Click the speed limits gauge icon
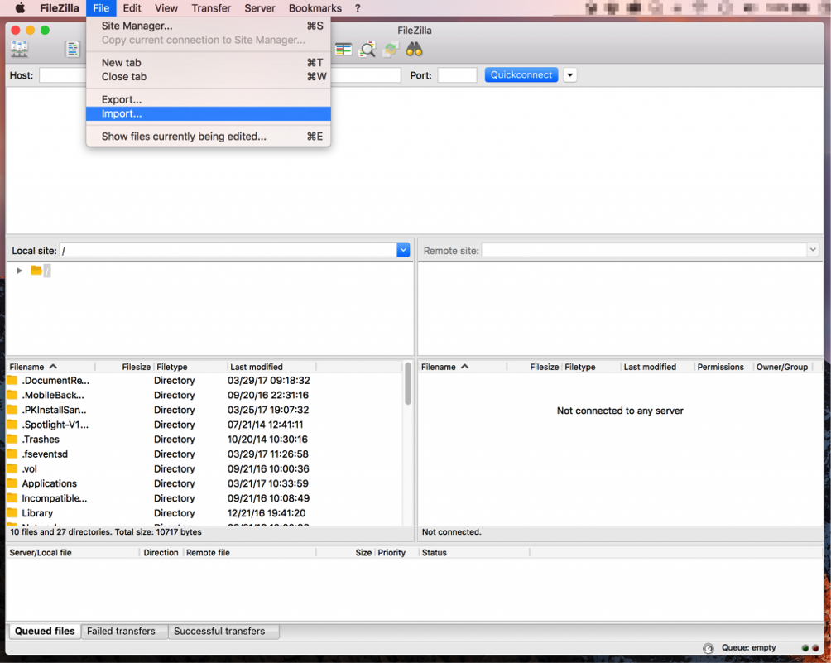The image size is (831, 663). (x=708, y=647)
